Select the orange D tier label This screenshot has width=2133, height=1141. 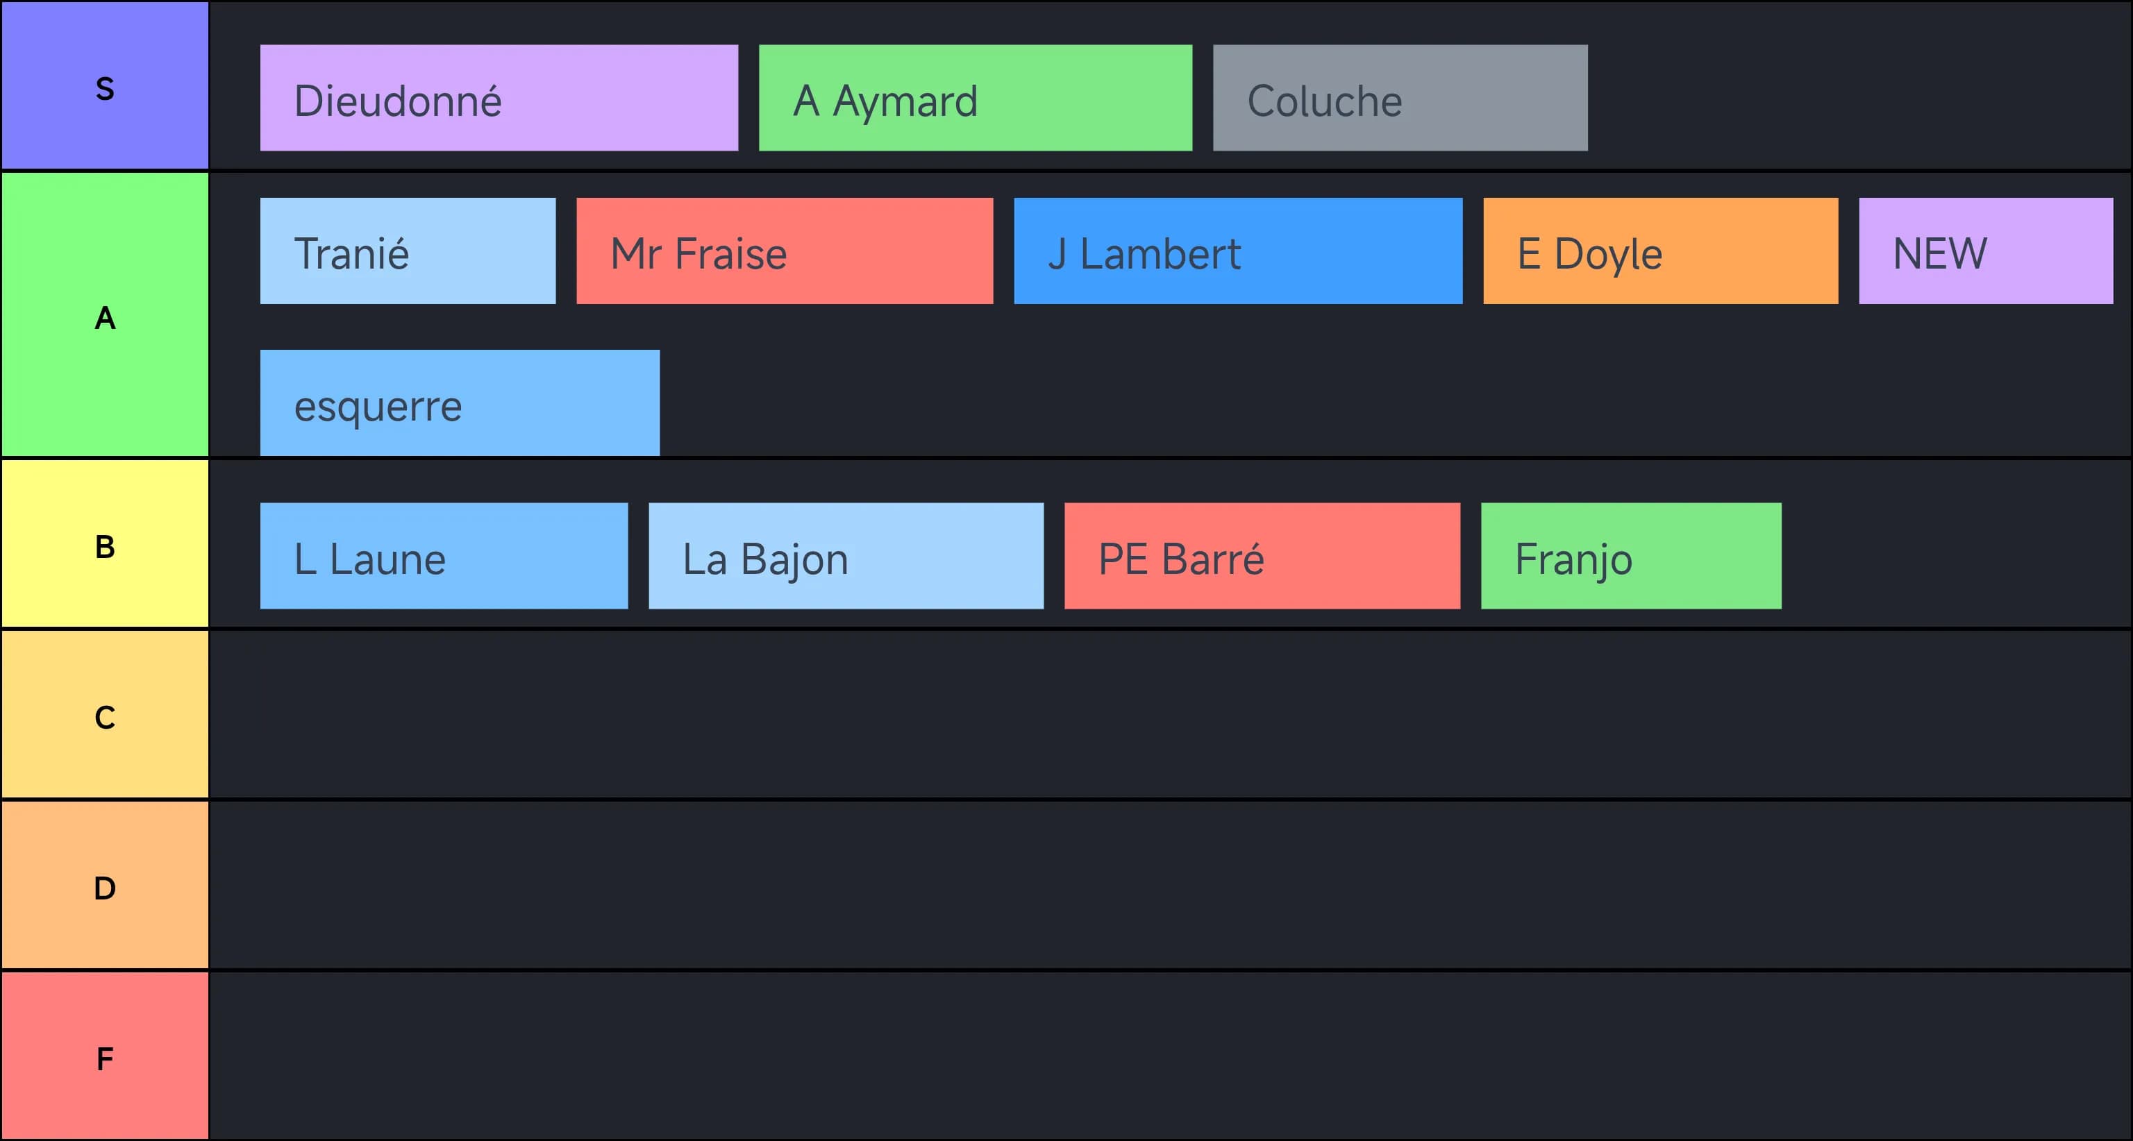point(105,886)
